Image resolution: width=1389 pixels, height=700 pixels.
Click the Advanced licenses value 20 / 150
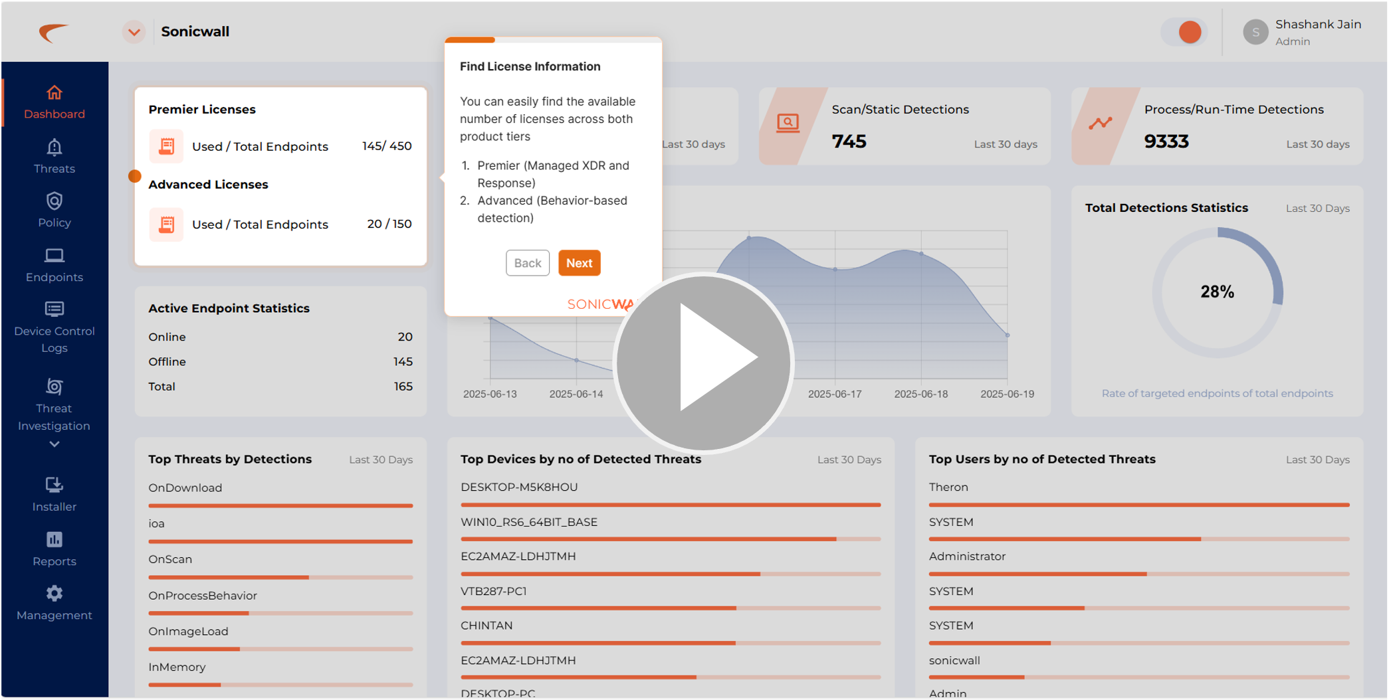coord(389,224)
